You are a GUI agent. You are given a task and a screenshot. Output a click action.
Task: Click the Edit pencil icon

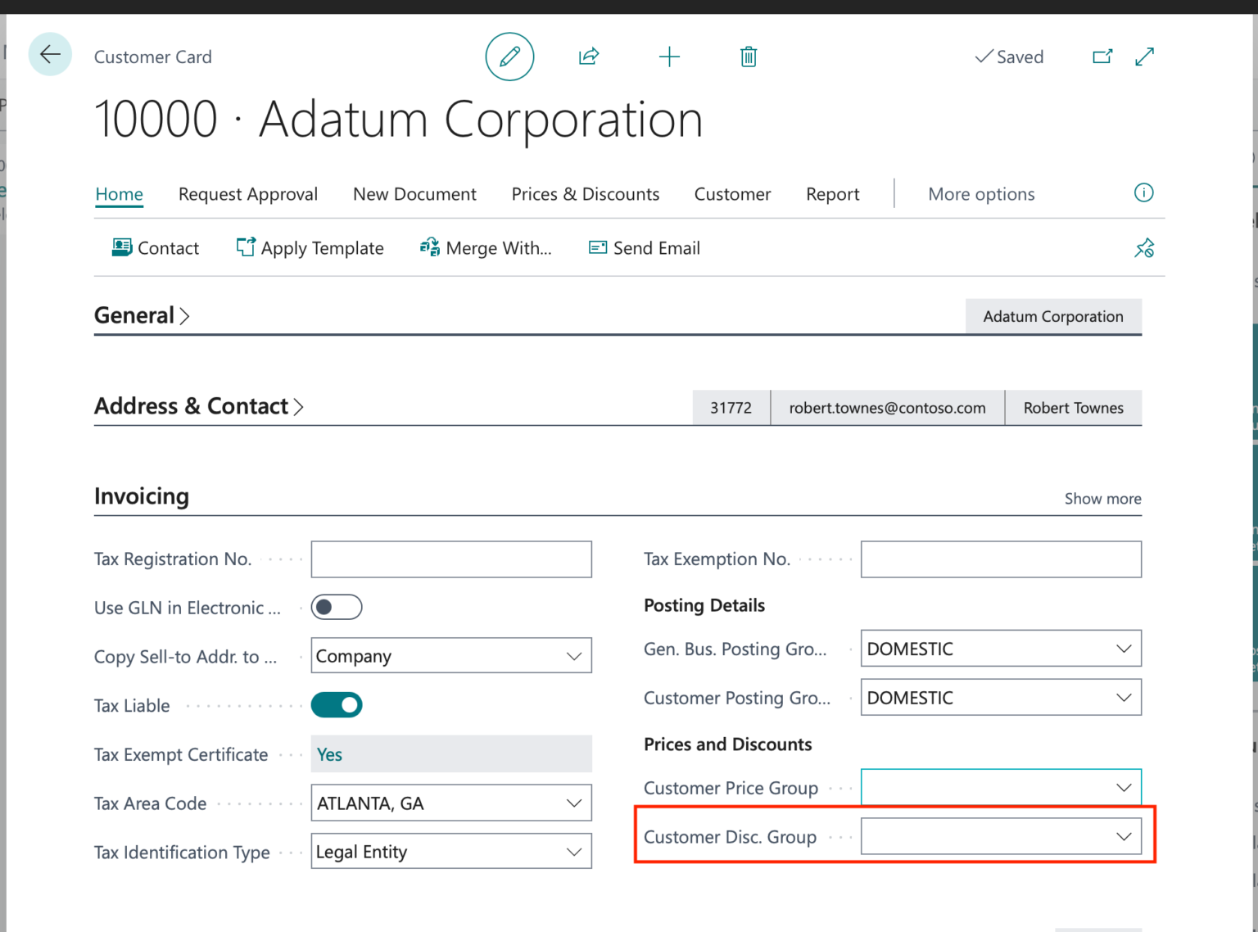tap(509, 57)
